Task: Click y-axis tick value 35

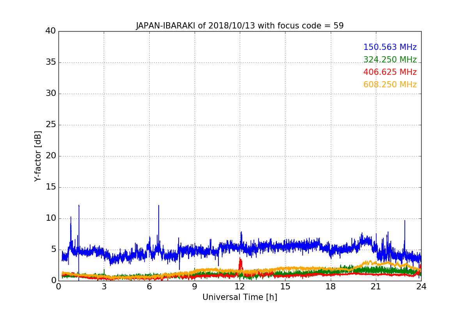Action: [x=51, y=62]
